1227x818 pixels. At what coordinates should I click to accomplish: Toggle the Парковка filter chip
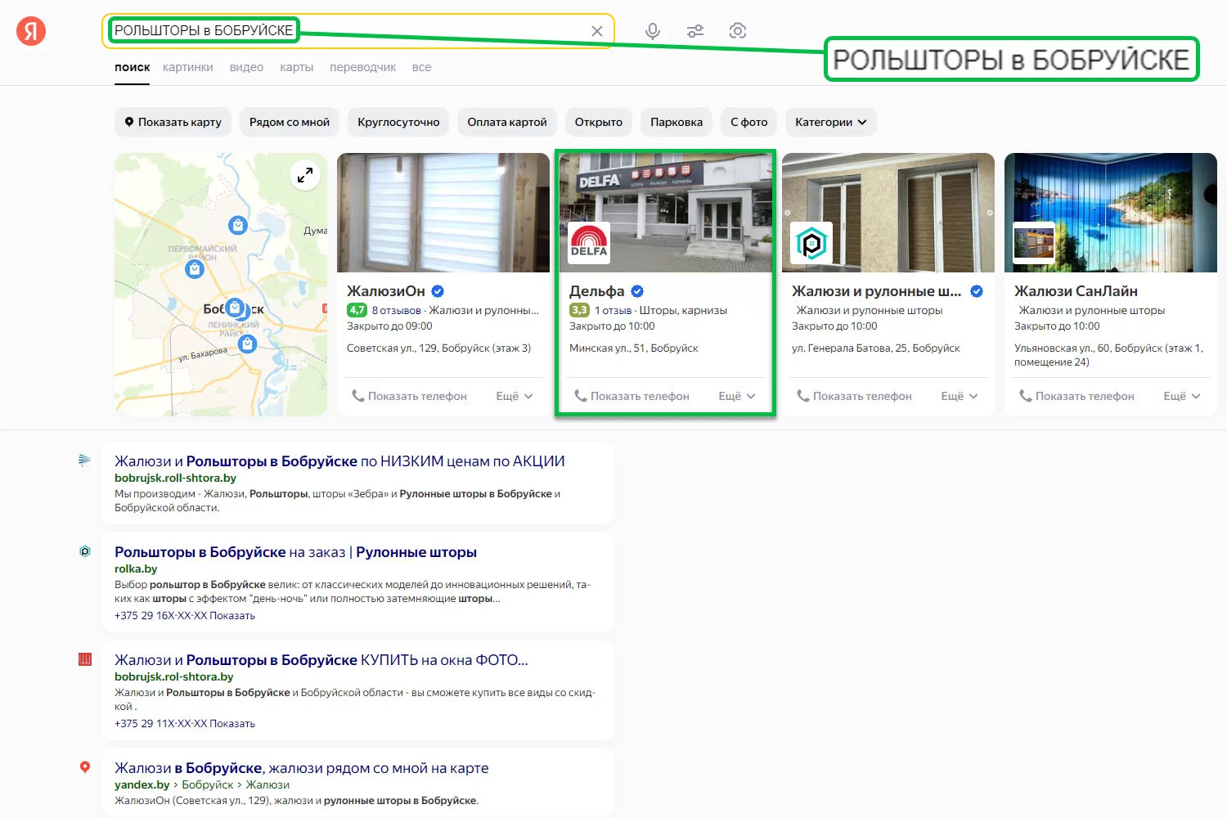pos(676,122)
